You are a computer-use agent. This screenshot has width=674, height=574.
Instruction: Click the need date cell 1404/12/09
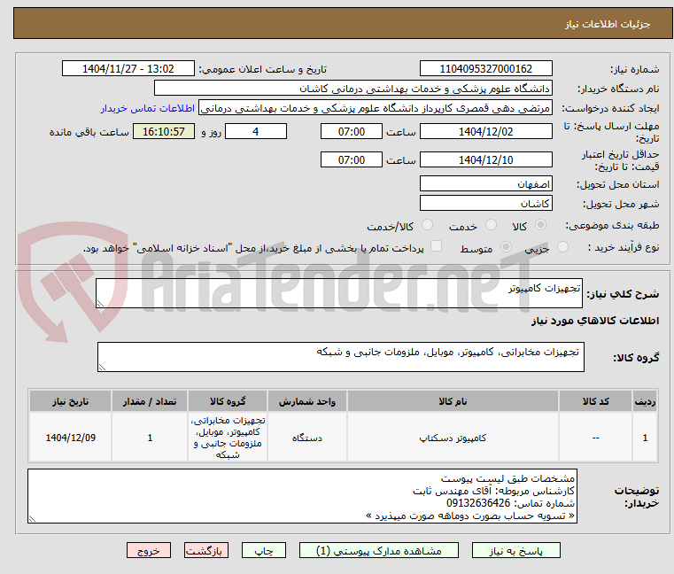71,438
